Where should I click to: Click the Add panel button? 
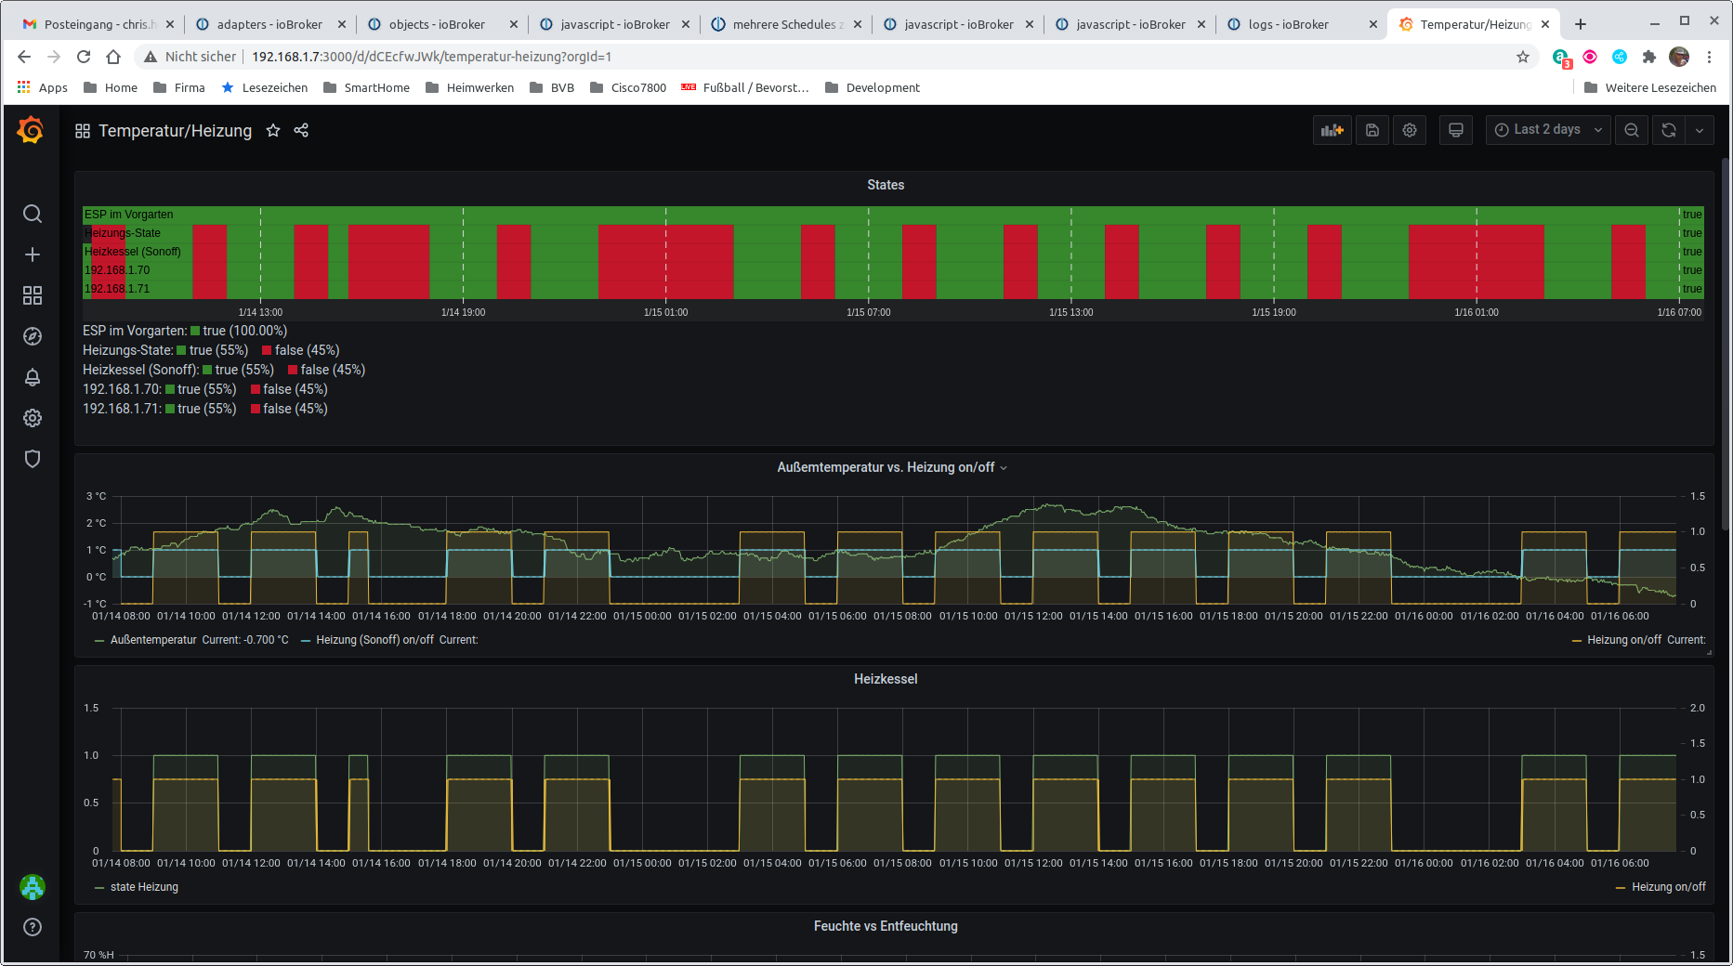pyautogui.click(x=1333, y=130)
